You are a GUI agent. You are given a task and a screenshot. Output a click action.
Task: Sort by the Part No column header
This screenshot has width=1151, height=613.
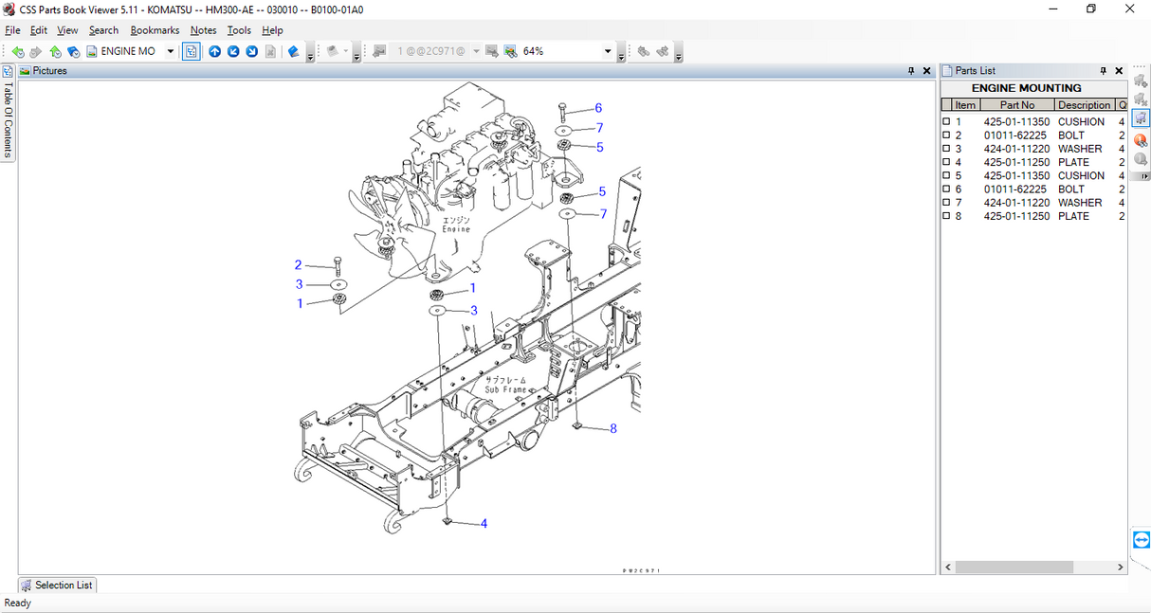(1017, 105)
